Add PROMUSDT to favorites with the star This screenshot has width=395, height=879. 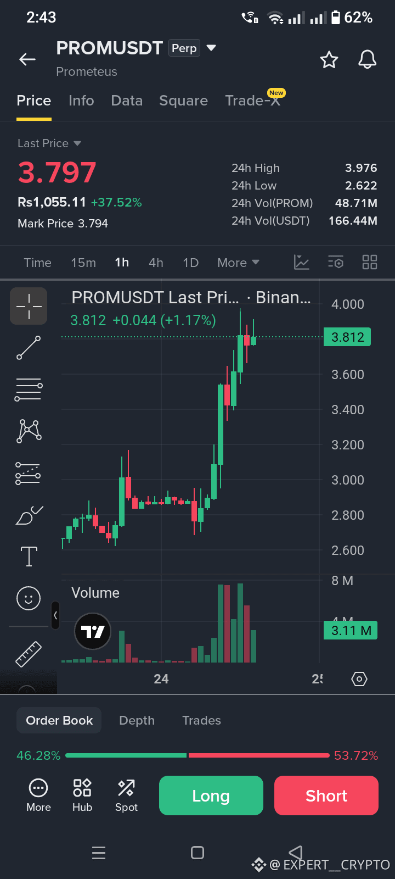[329, 59]
